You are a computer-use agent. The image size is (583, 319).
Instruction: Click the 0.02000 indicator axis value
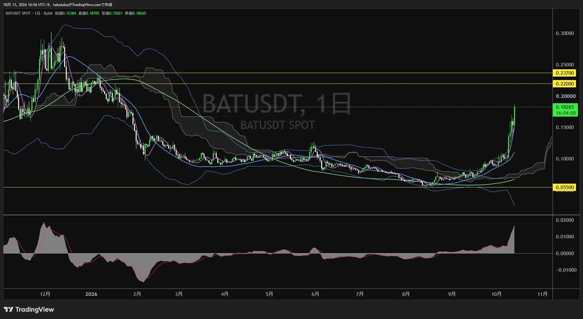[565, 220]
